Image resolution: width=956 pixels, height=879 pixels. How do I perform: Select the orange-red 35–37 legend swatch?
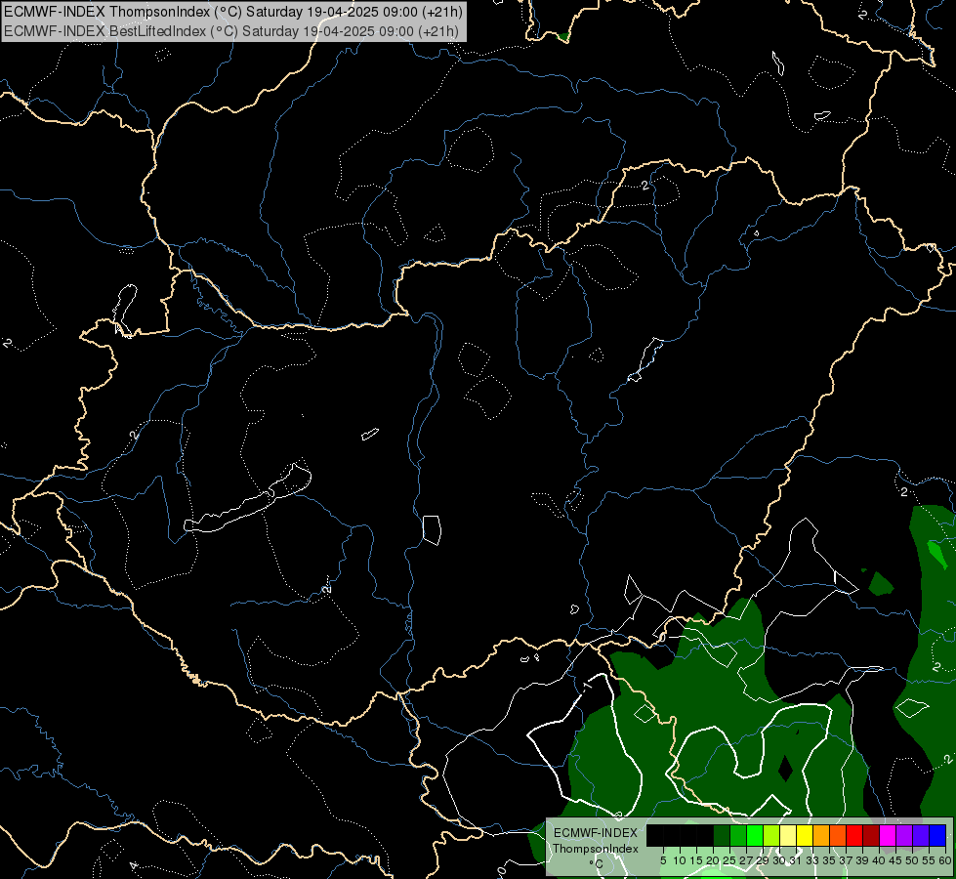[x=838, y=835]
